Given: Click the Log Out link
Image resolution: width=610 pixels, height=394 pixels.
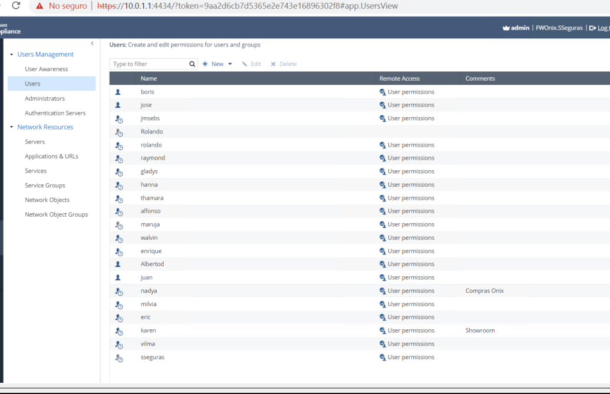Looking at the screenshot, I should 599,28.
